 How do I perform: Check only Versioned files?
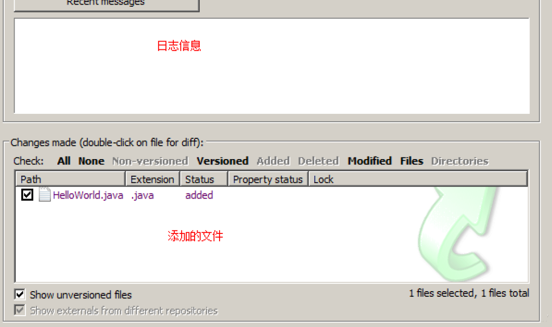point(223,161)
